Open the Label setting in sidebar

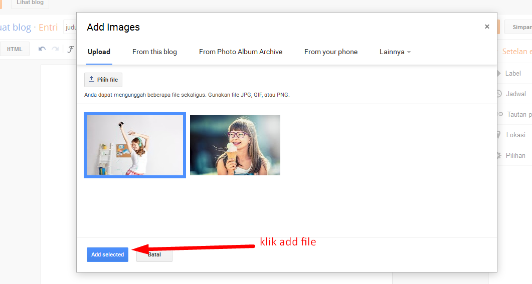[x=512, y=73]
